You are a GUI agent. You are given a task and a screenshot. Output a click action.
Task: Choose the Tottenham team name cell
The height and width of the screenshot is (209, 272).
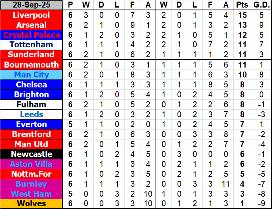coord(32,45)
